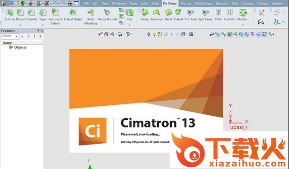Open the UCS axes icon's dropdown arrow
289x169 pixels.
coord(283,22)
